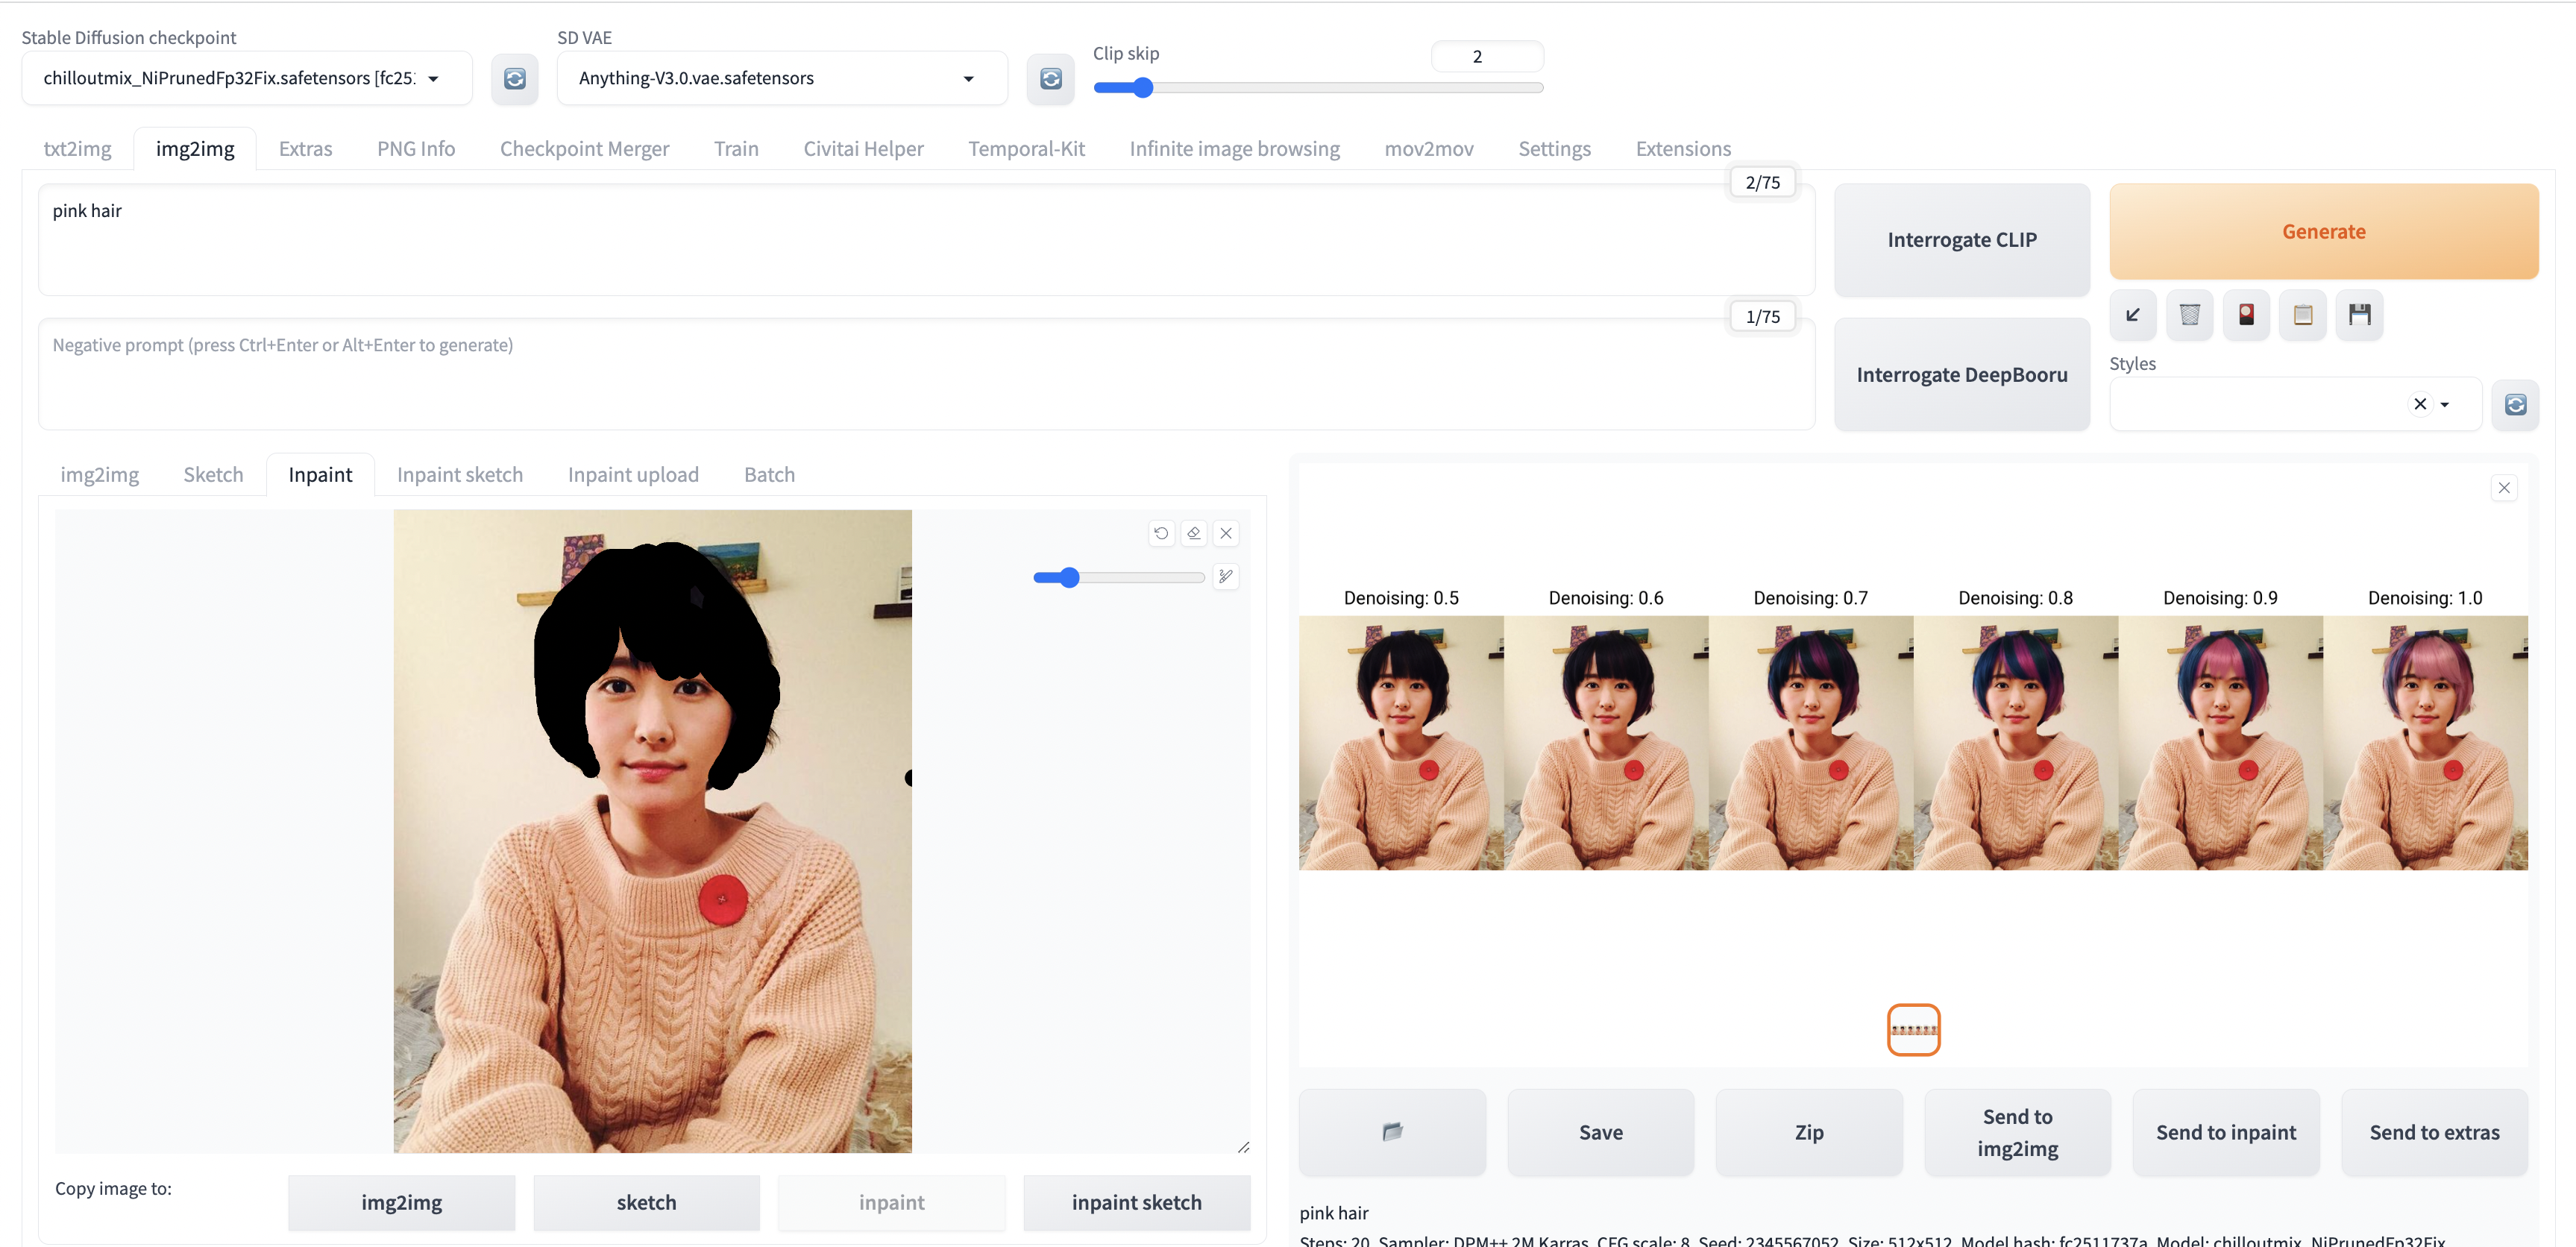Open the Civitai Helper tab
The height and width of the screenshot is (1247, 2576).
[863, 148]
